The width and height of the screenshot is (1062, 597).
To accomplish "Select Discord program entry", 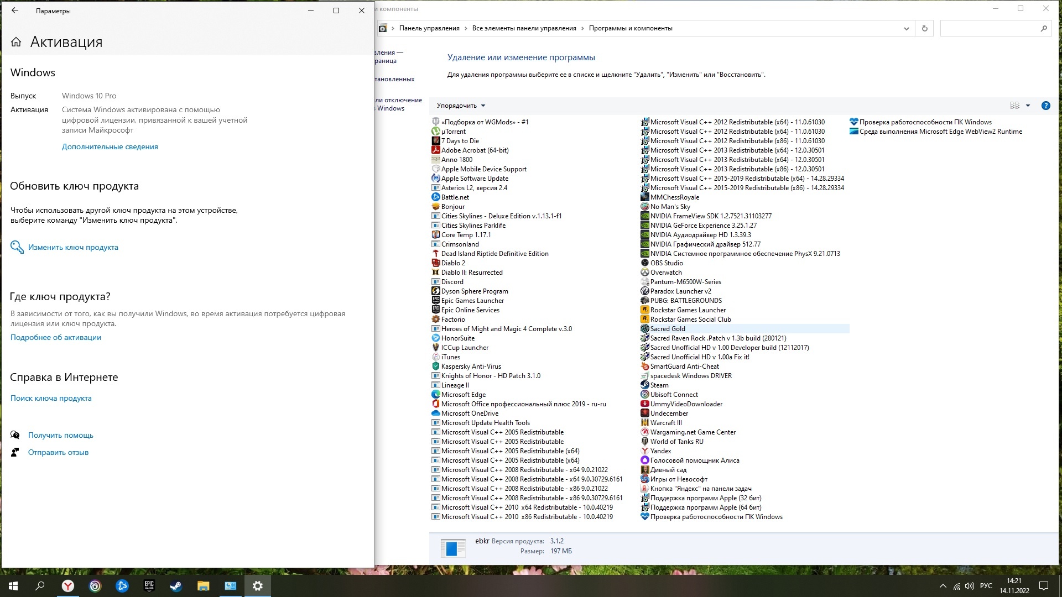I will click(452, 282).
